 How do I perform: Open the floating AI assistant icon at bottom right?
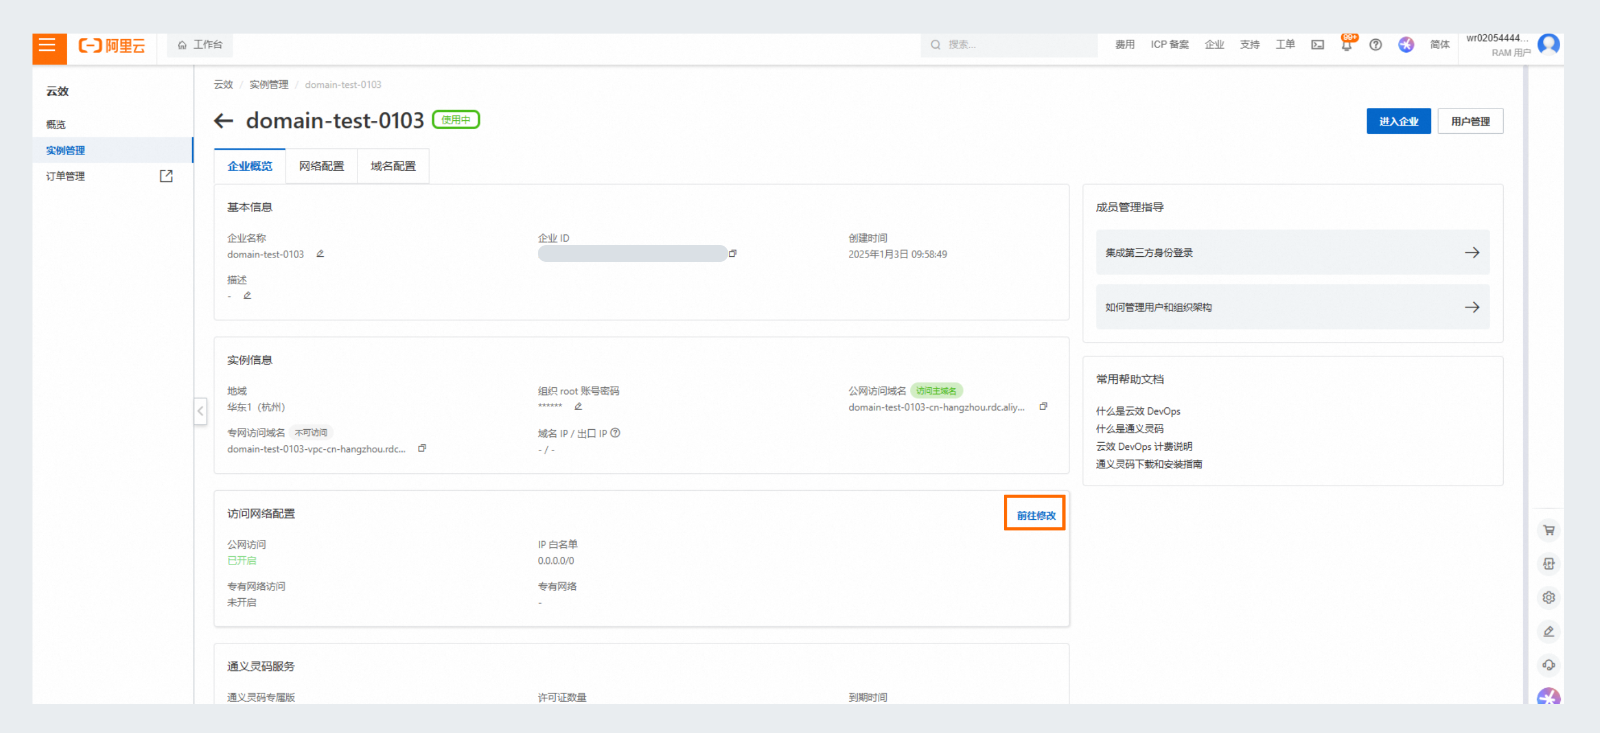(1548, 697)
